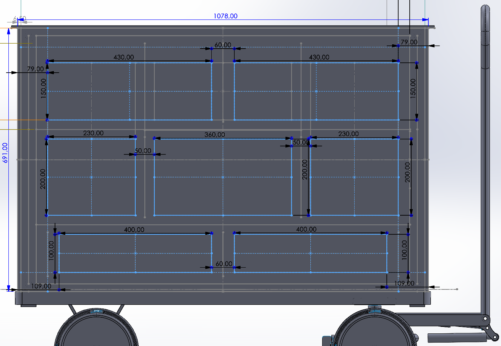Select the left 50,00 spacing dimension
Image resolution: width=501 pixels, height=346 pixels.
tap(143, 151)
